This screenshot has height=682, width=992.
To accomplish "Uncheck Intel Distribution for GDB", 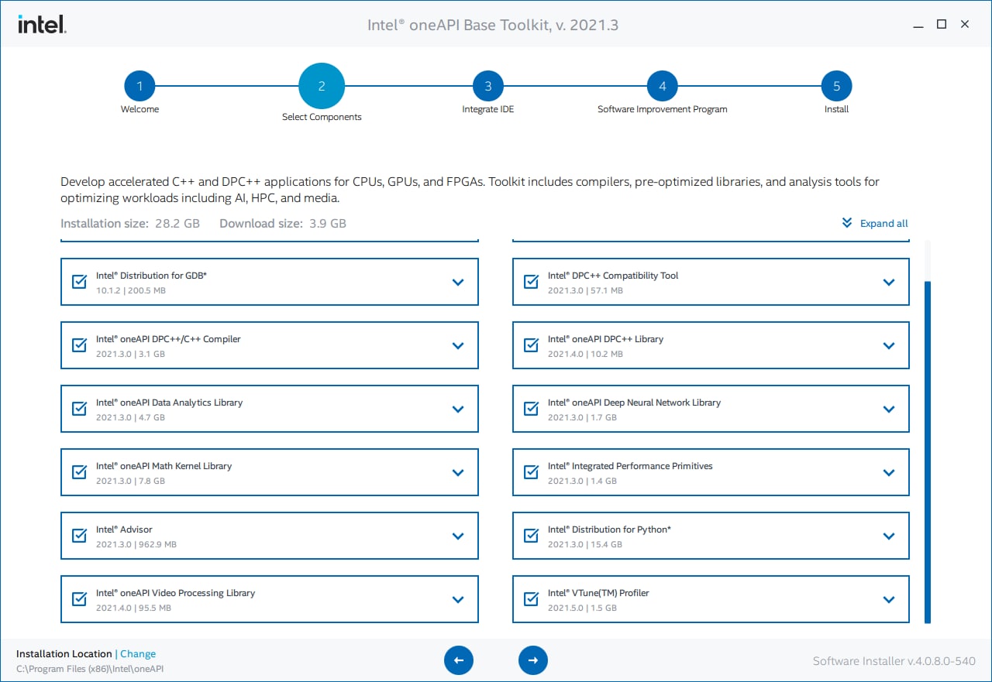I will tap(79, 282).
